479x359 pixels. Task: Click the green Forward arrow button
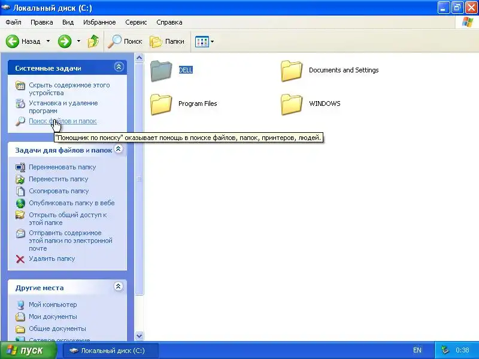(65, 41)
